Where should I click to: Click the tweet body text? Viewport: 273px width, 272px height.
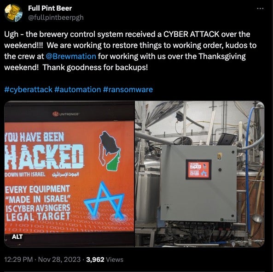point(130,51)
